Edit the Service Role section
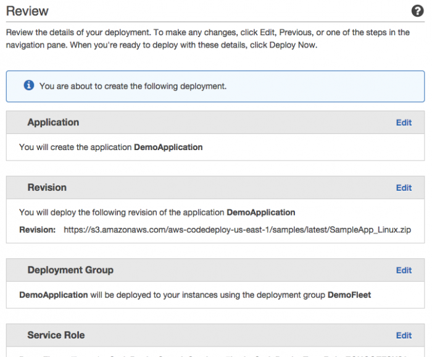 404,335
